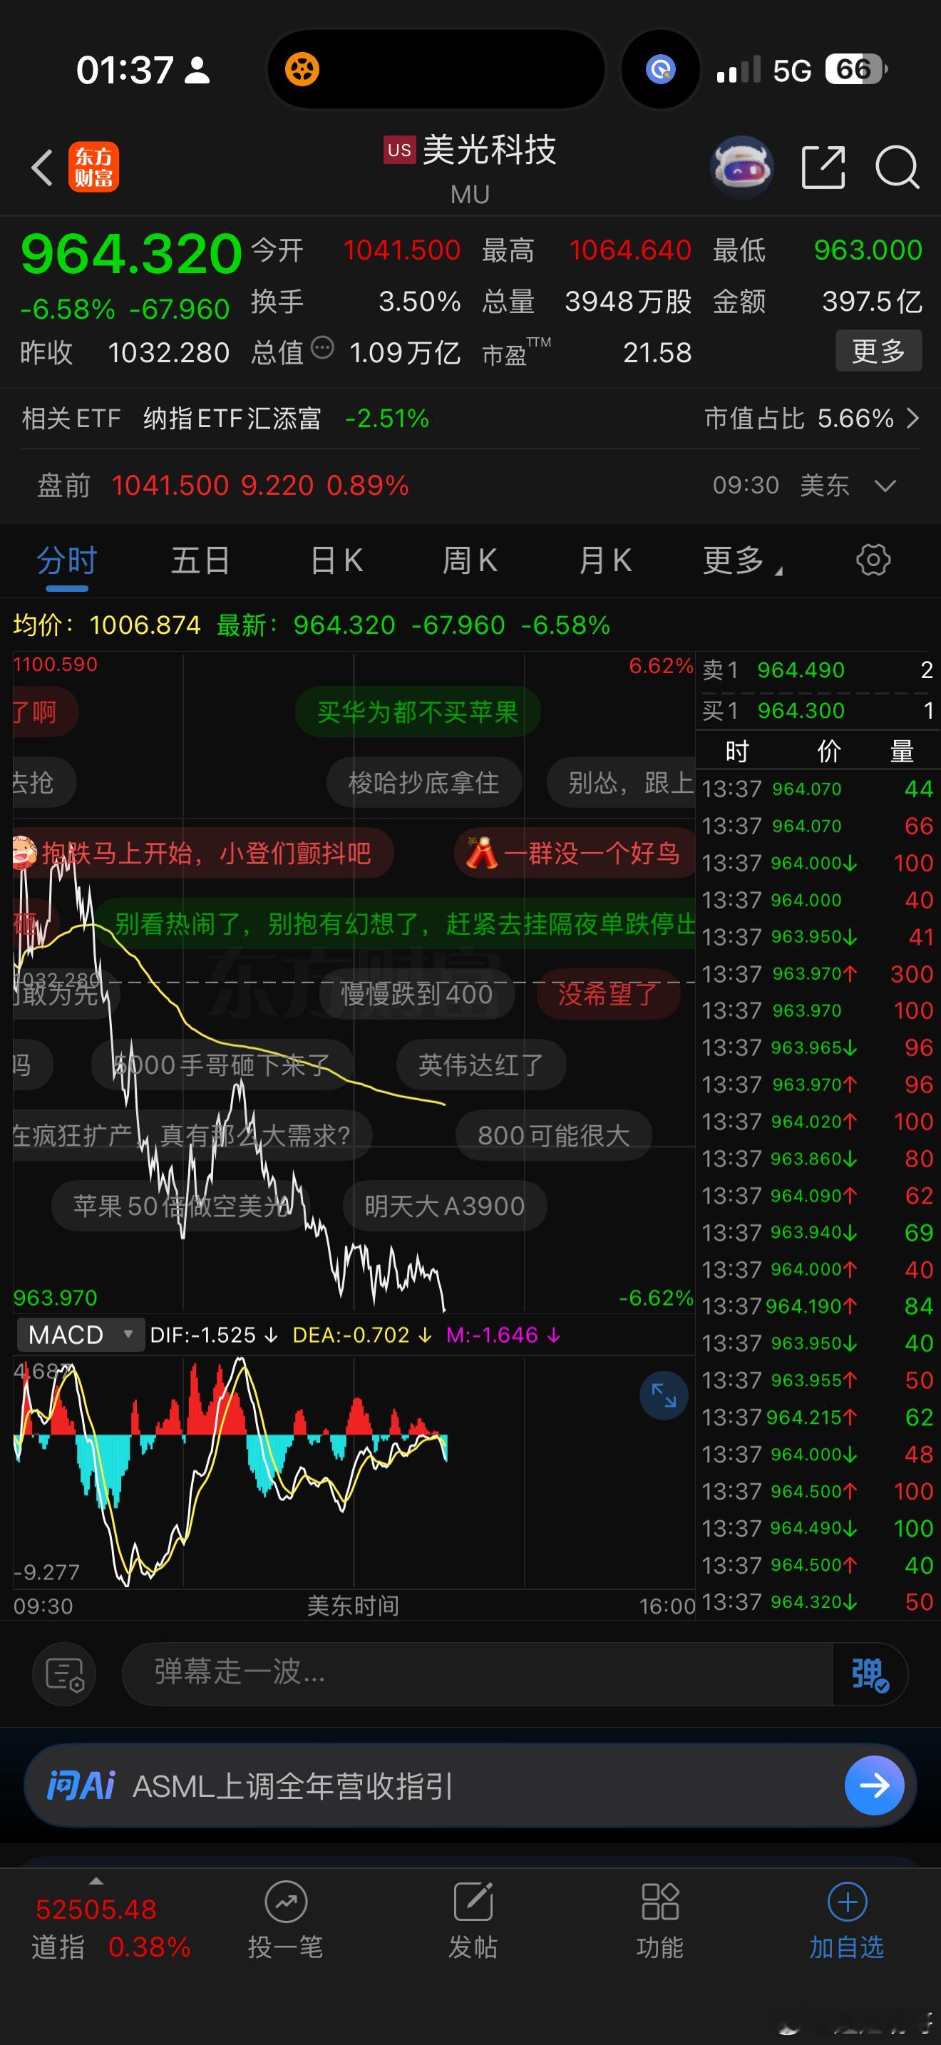Tap the big 964.320 current price
The image size is (941, 2045).
tap(131, 255)
